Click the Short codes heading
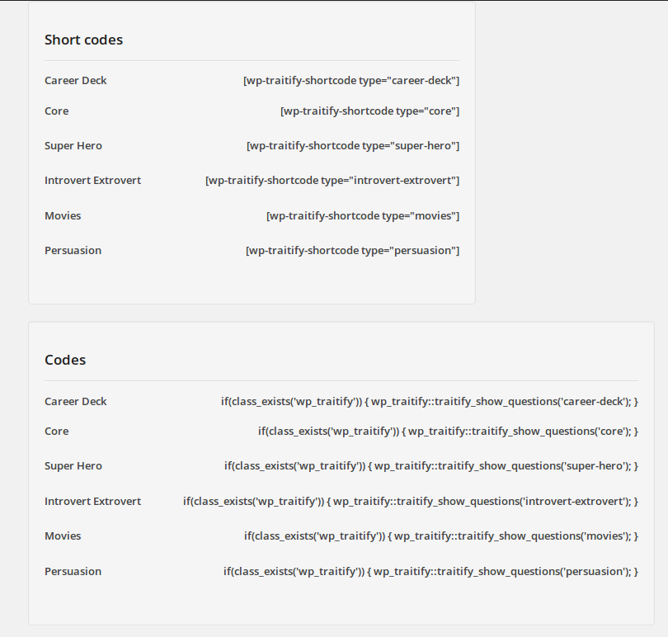The image size is (668, 637). (x=83, y=40)
